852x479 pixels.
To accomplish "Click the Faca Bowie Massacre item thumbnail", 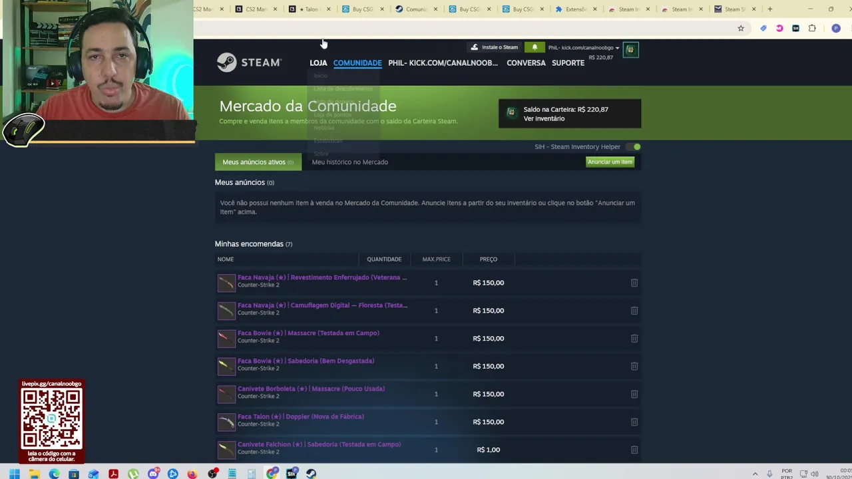I will tap(226, 338).
